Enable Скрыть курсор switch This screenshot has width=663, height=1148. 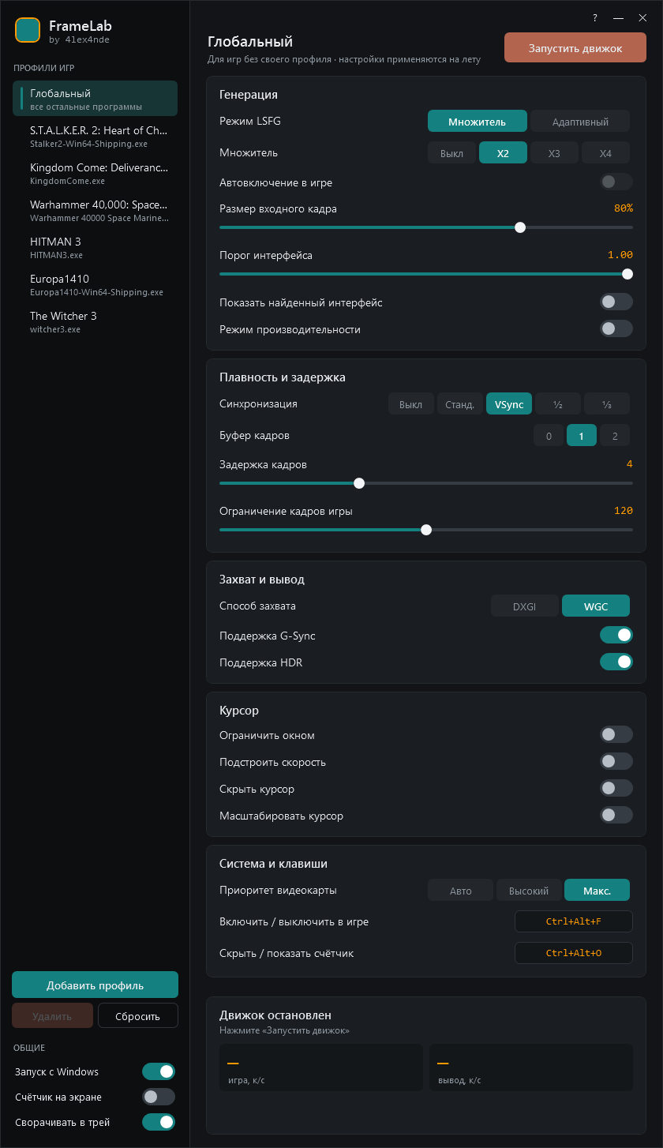[x=616, y=789]
